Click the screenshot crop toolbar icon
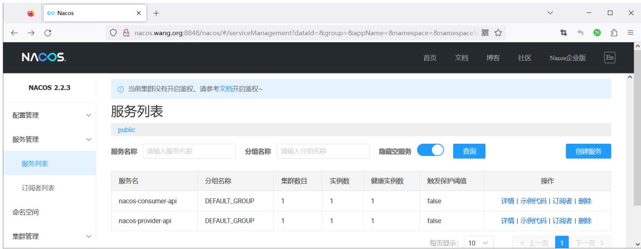Viewport: 641px width, 249px height. [x=564, y=33]
